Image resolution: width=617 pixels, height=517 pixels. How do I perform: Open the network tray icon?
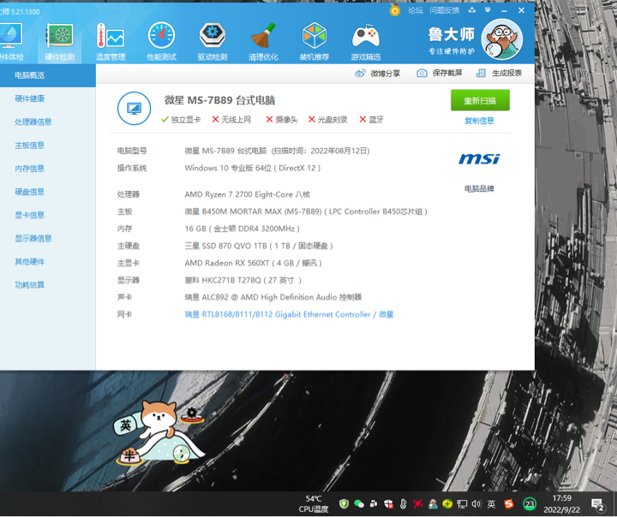tap(462, 504)
